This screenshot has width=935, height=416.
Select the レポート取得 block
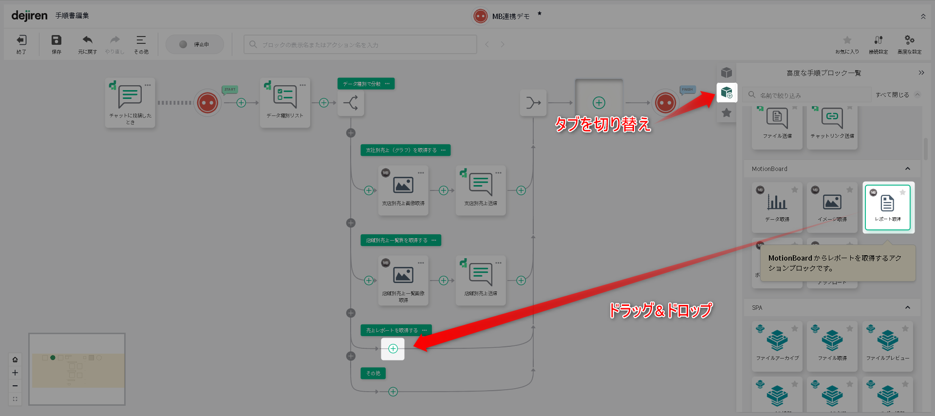[x=888, y=208]
